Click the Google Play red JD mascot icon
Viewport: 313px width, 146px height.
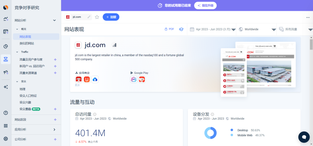(142, 79)
